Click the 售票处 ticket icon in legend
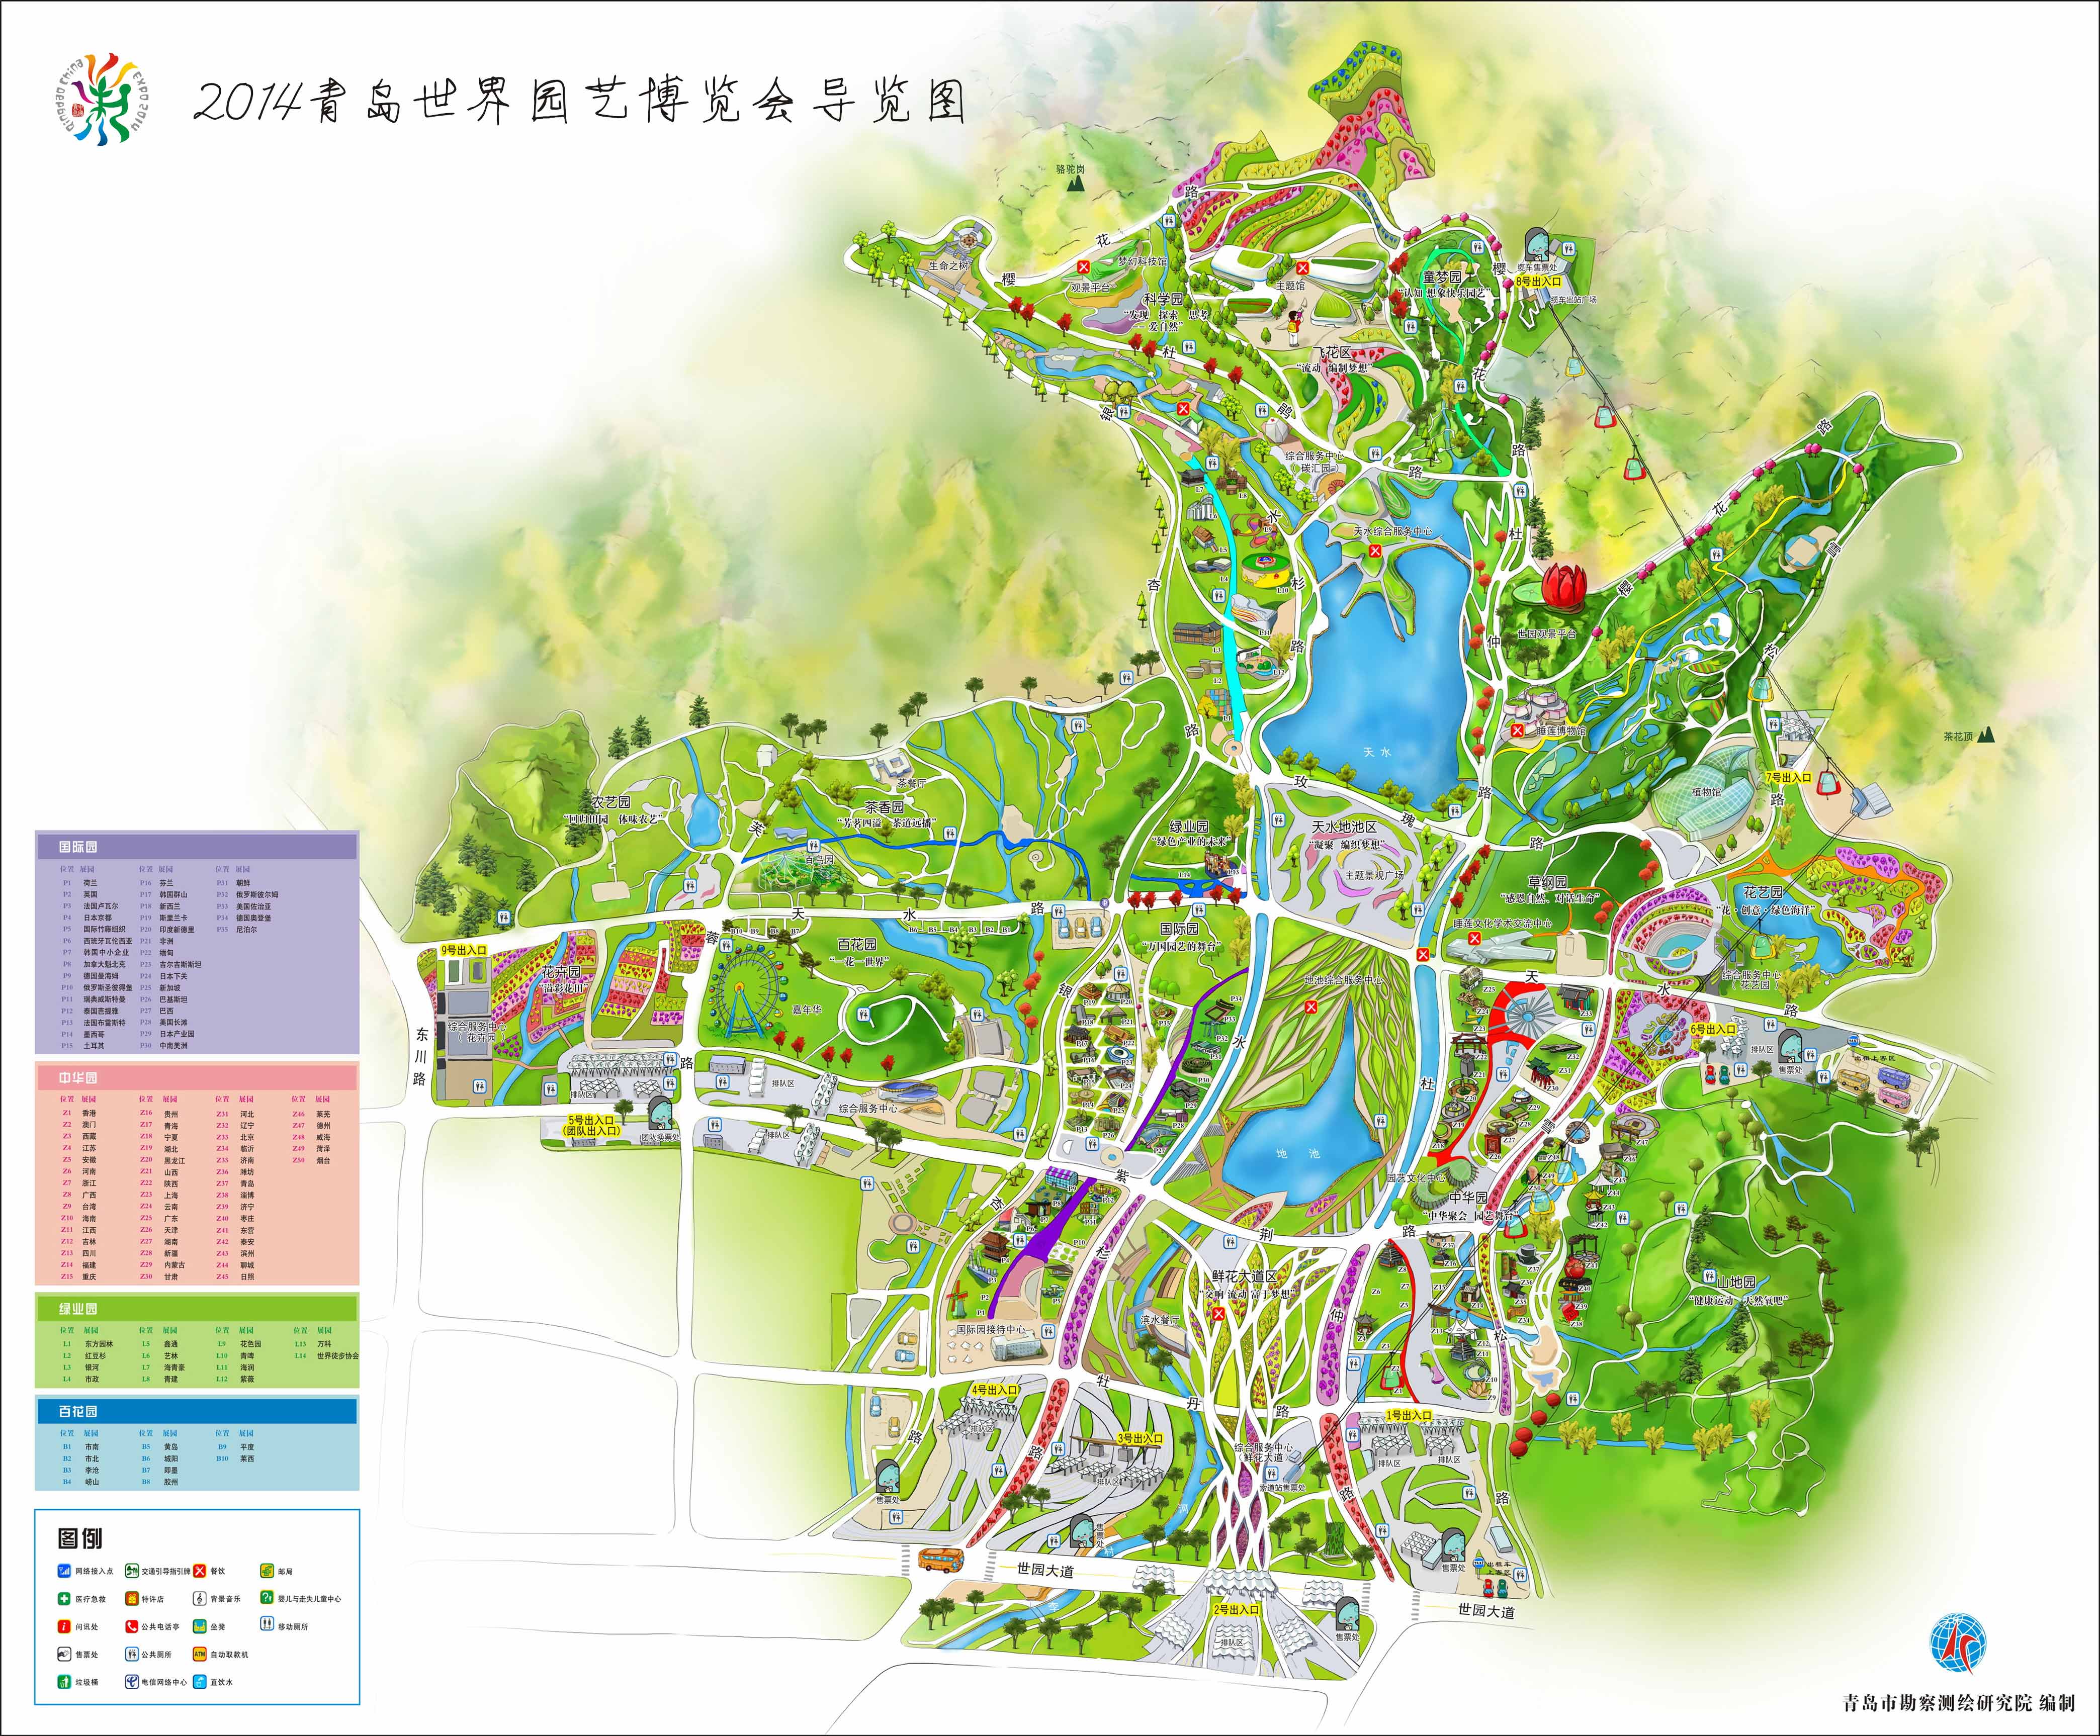Viewport: 2100px width, 1736px height. tap(64, 1654)
